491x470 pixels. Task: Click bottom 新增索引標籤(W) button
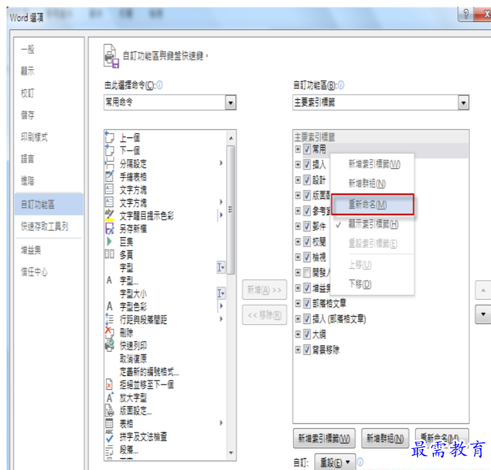(324, 438)
